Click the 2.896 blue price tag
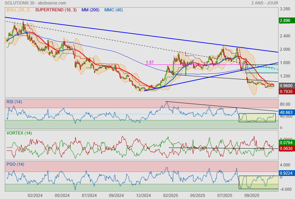Viewport: 295px width, 199px height. pos(285,21)
